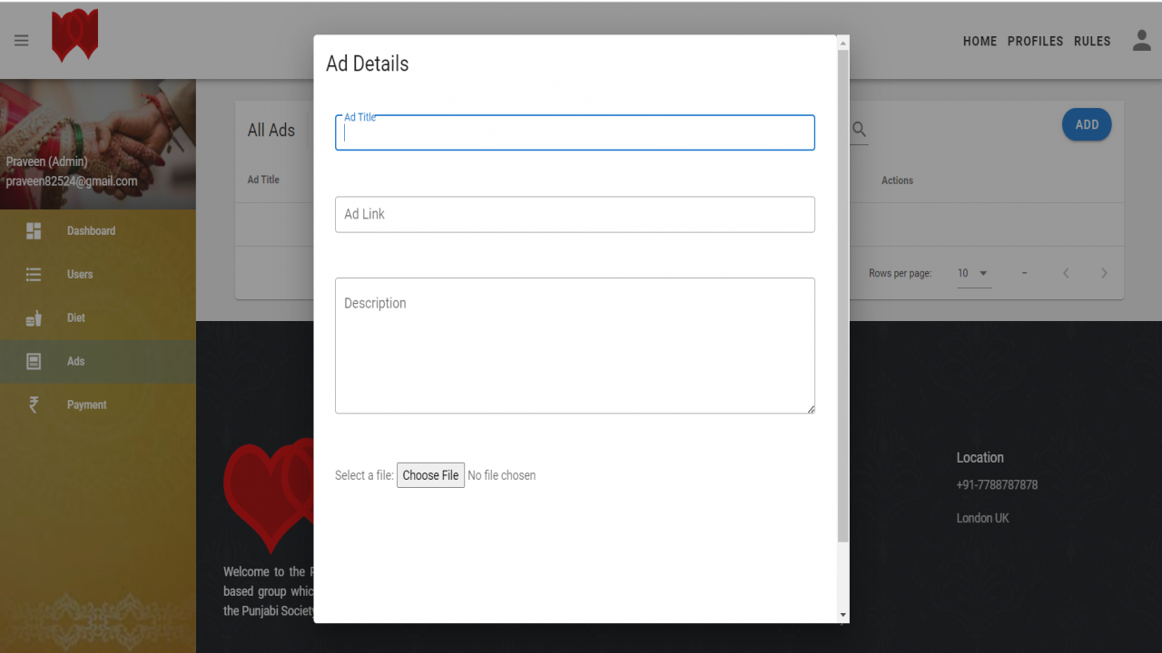The width and height of the screenshot is (1162, 653).
Task: Click the dialog scrollbar down arrow
Action: point(842,615)
